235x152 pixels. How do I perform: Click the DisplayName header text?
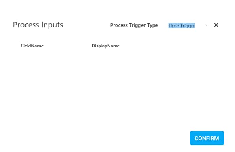click(x=106, y=46)
